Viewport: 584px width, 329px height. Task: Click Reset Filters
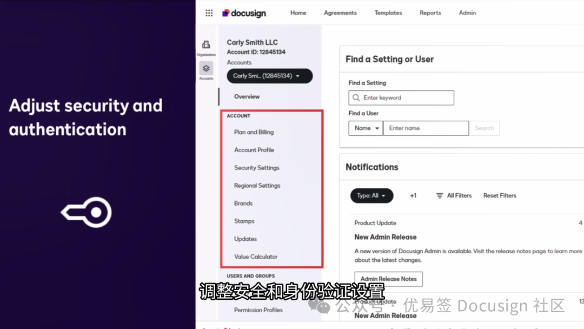(500, 195)
